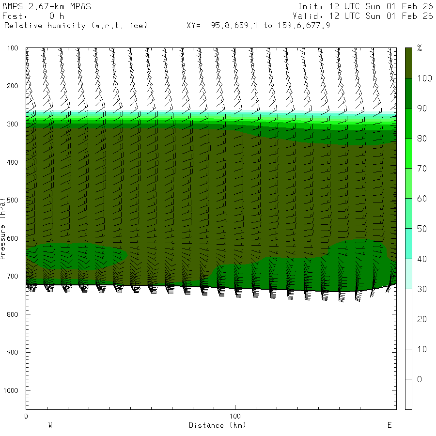436x436 pixels.
Task: Click the 80–90% green colorbar segment
Action: coord(408,123)
